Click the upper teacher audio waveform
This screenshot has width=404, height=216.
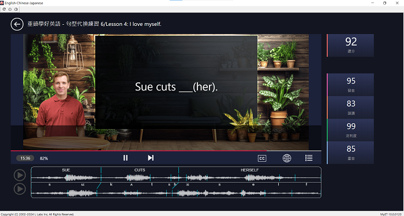176,177
